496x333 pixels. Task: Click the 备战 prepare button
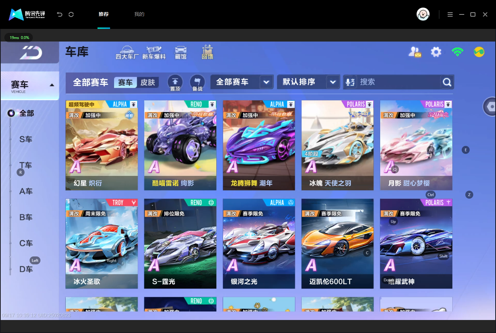(x=197, y=83)
